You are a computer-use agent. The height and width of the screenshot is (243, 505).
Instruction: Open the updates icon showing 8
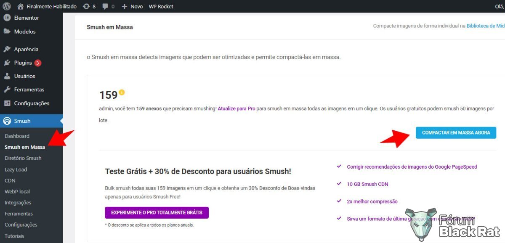(86, 6)
